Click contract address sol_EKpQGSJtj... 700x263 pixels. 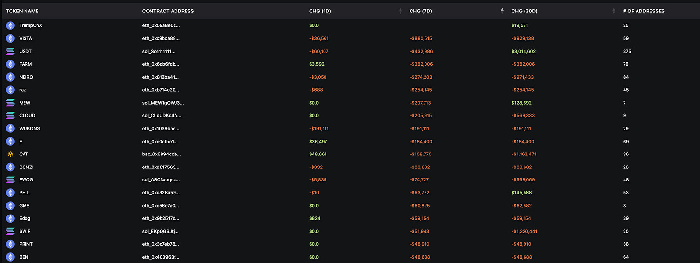point(161,231)
